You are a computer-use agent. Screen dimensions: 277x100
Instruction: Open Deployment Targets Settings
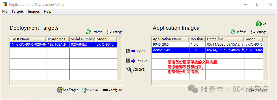(114, 32)
